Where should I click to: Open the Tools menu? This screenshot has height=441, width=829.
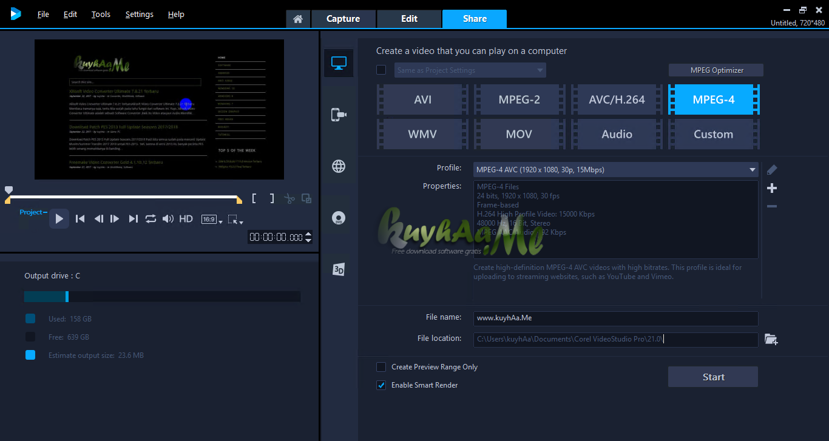pos(101,14)
